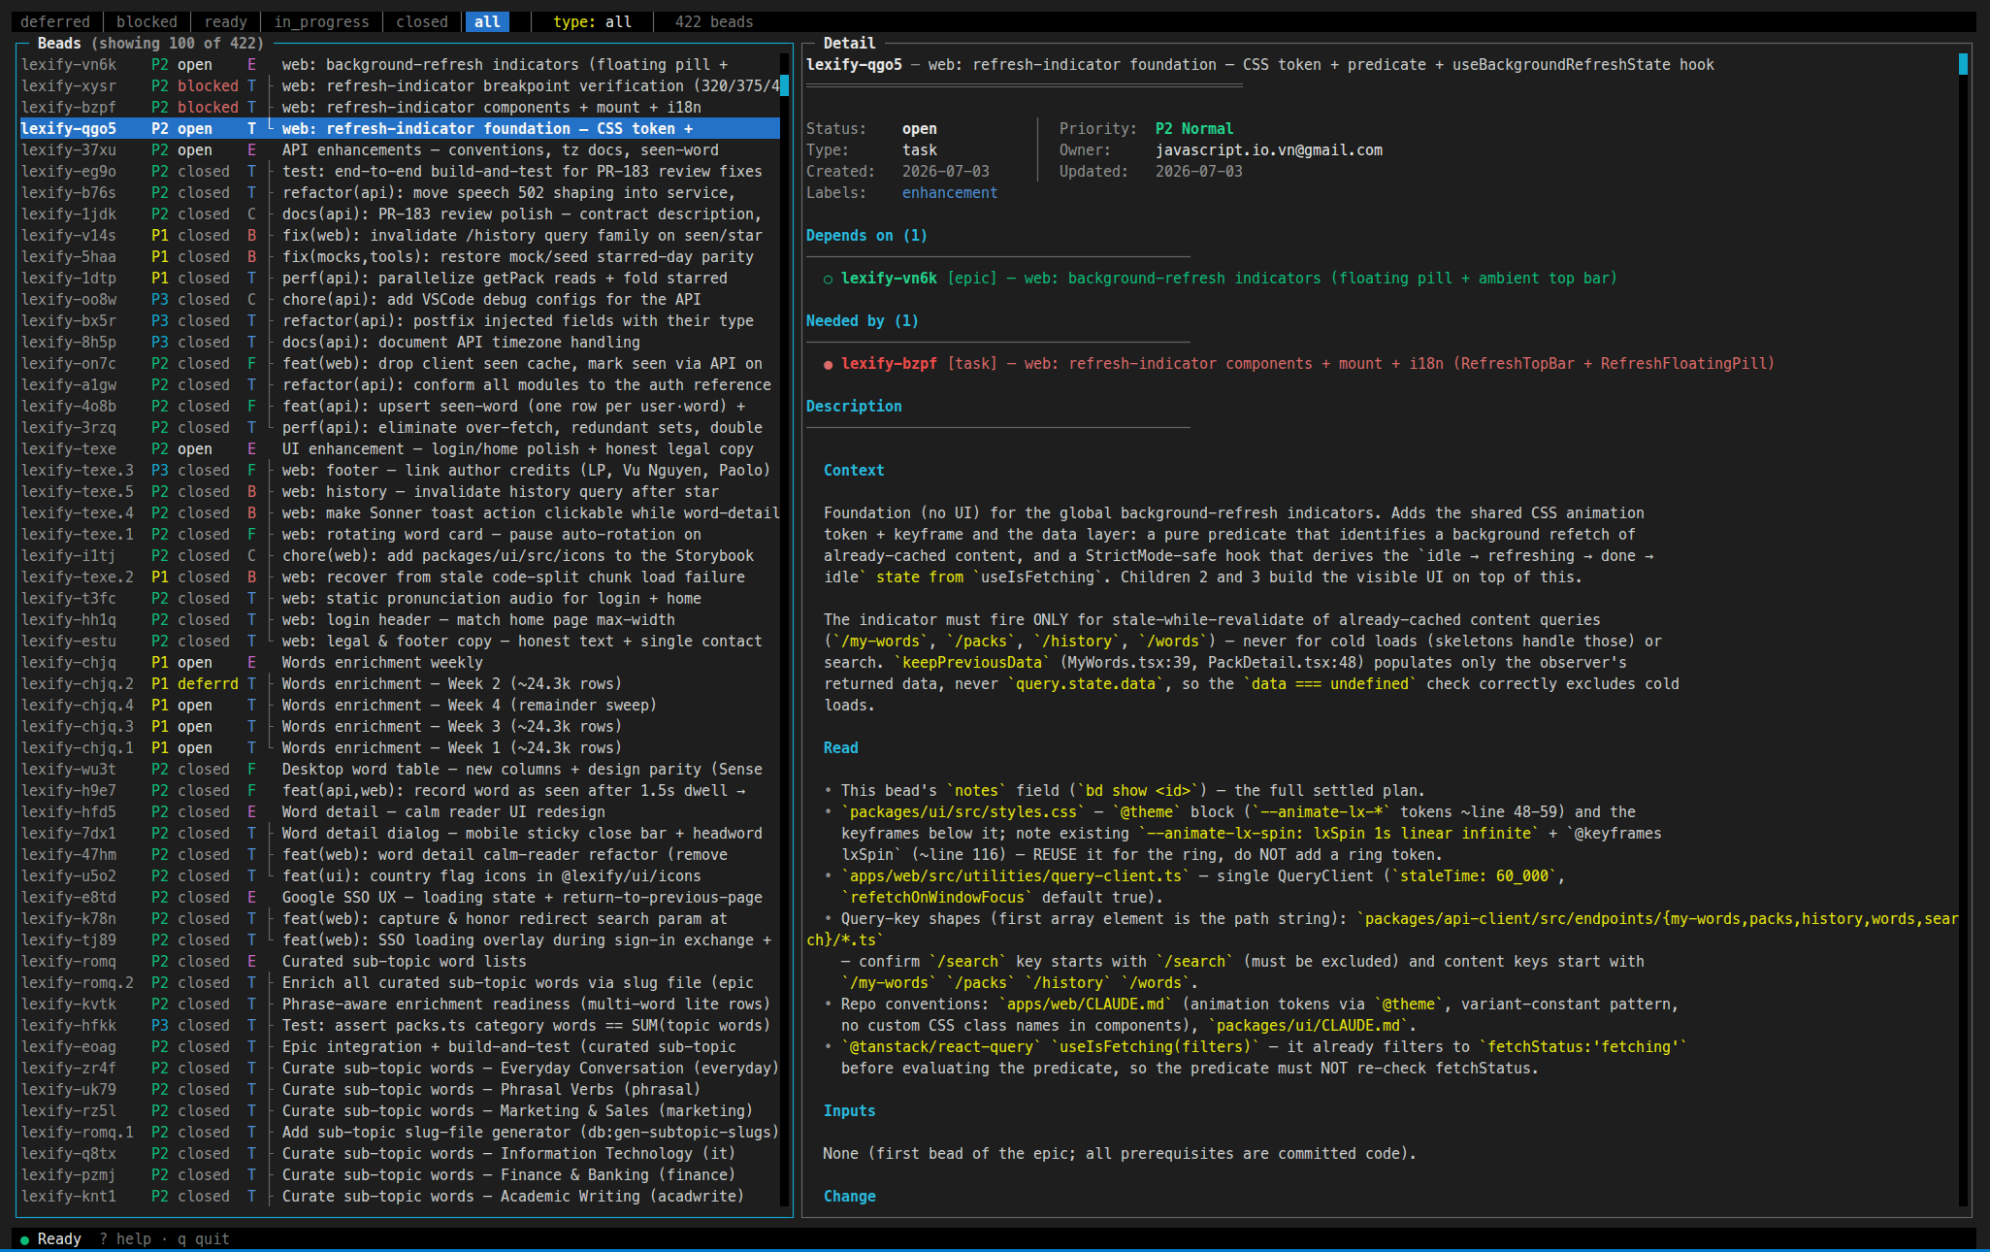Click the 'Read' subheading in description

(840, 747)
